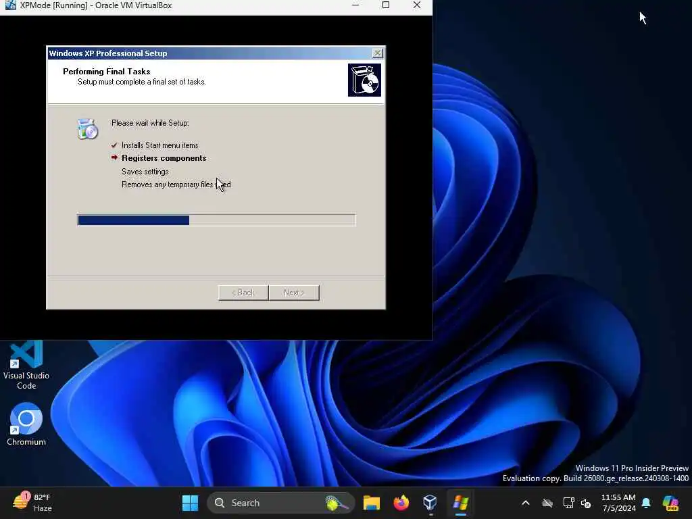Click the tennis racket search highlight icon
Screen dimensions: 692x519
coord(337,503)
